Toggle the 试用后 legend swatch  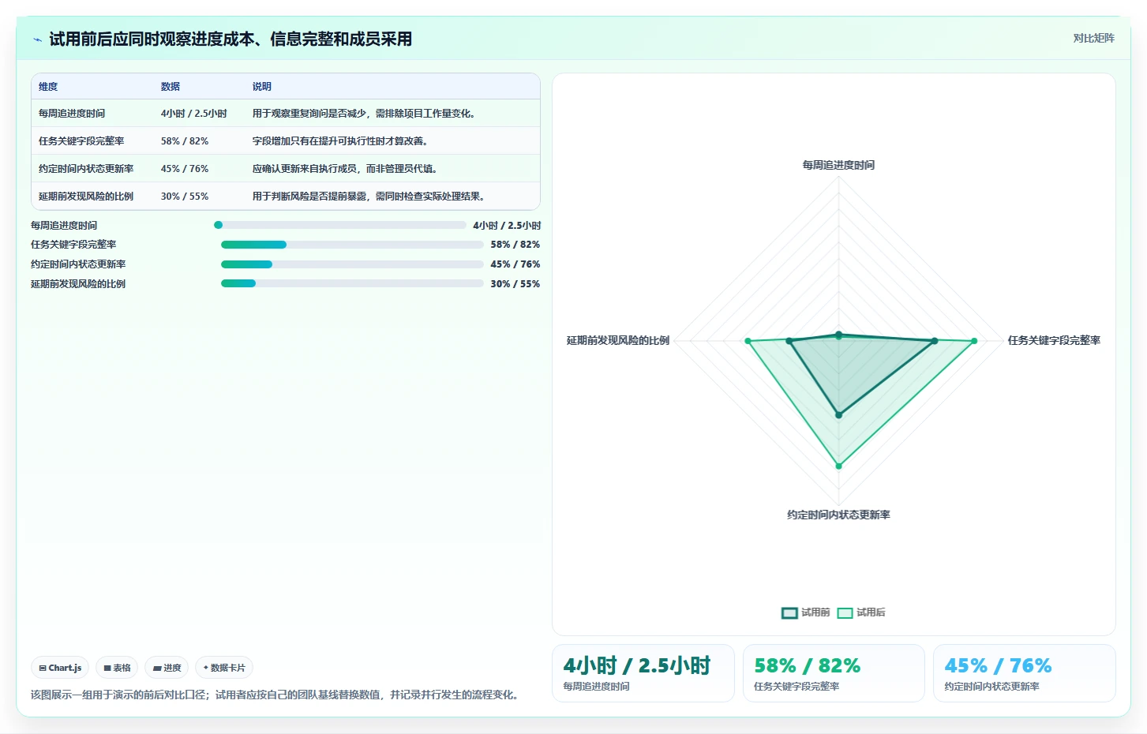(x=845, y=612)
